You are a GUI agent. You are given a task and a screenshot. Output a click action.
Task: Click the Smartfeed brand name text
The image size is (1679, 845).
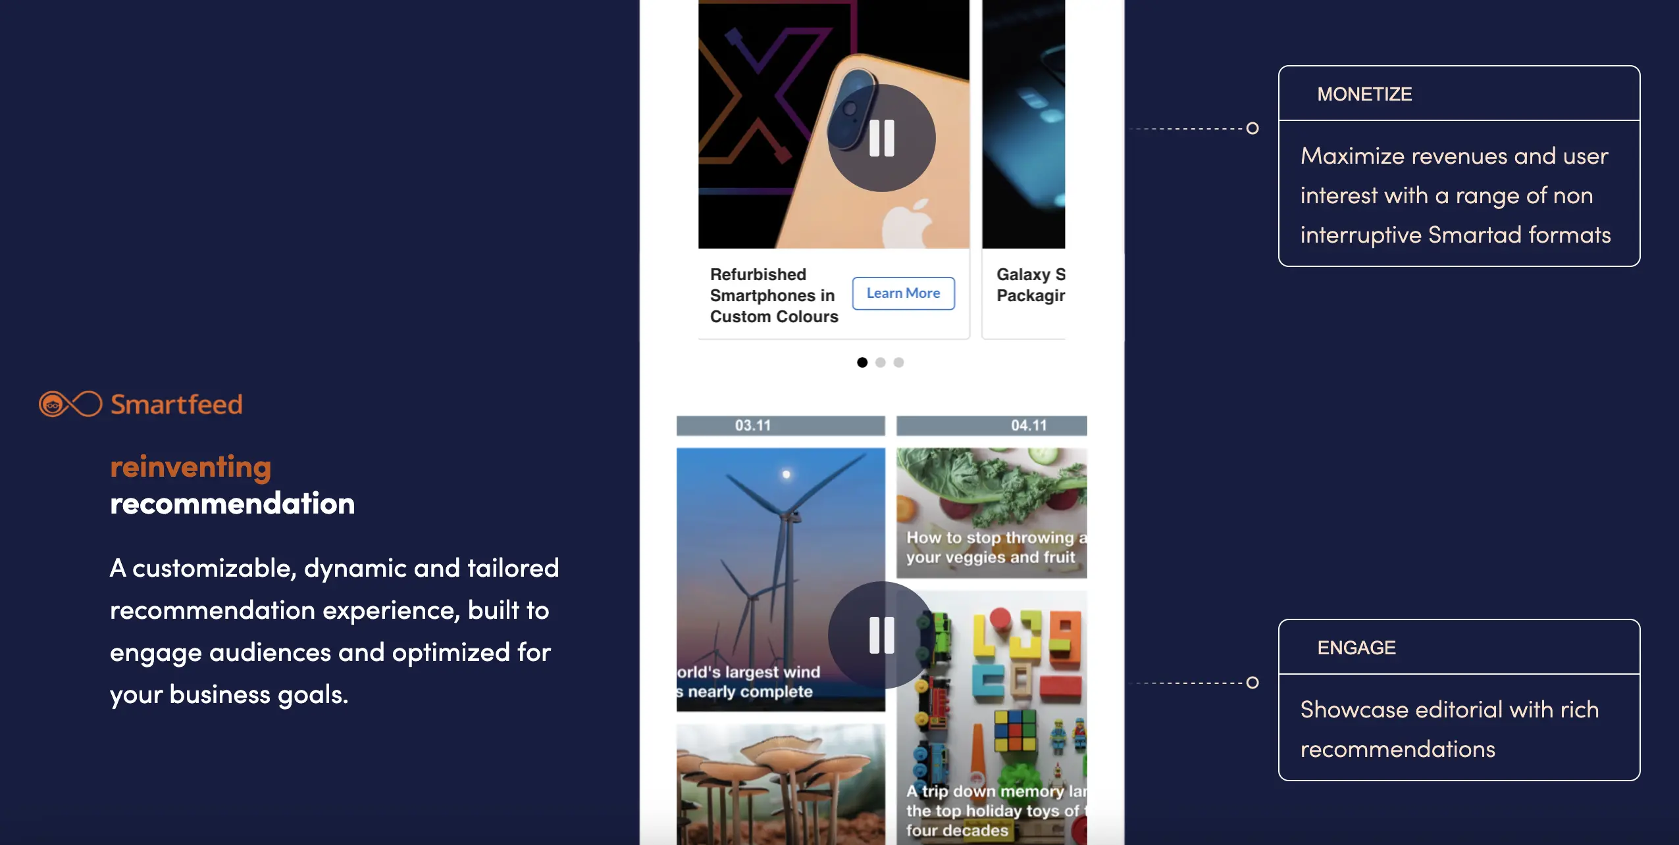(x=176, y=404)
